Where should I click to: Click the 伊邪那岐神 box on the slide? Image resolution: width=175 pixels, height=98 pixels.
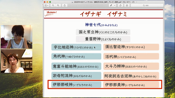coord(76,84)
